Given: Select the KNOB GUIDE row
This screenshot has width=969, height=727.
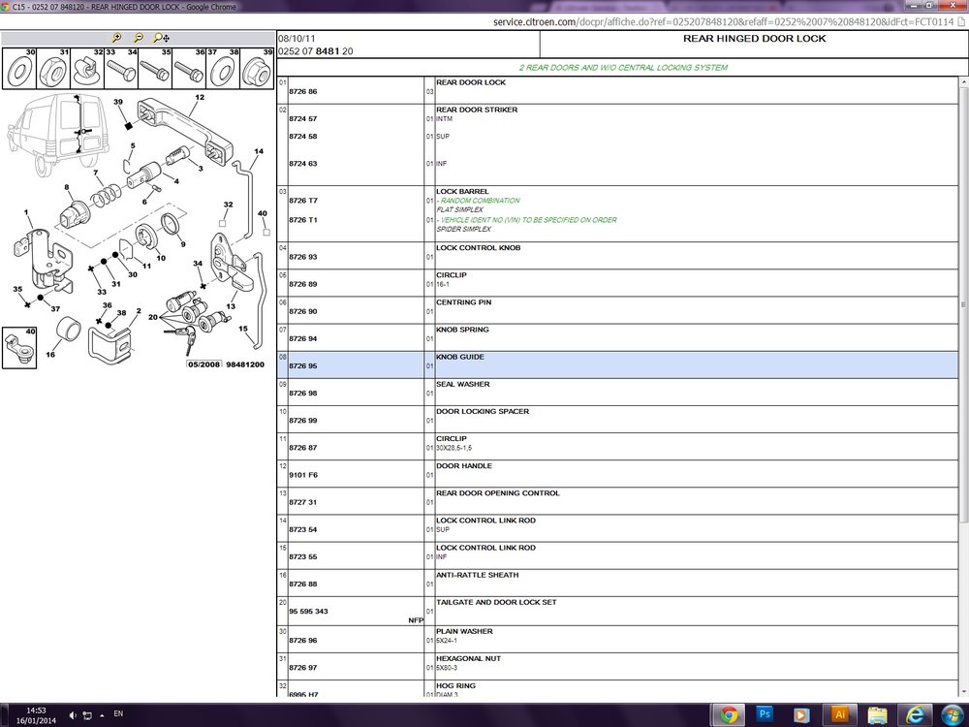Looking at the screenshot, I should point(617,364).
